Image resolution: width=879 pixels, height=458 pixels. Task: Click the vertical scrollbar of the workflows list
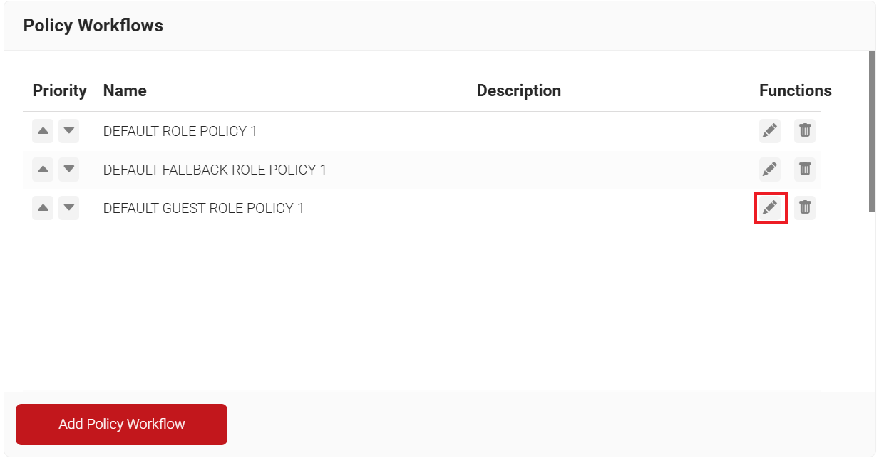(x=872, y=131)
